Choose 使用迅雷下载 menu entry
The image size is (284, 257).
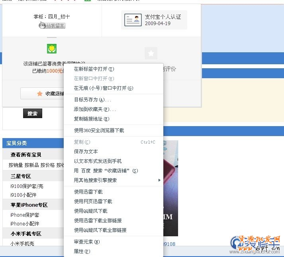114,192
